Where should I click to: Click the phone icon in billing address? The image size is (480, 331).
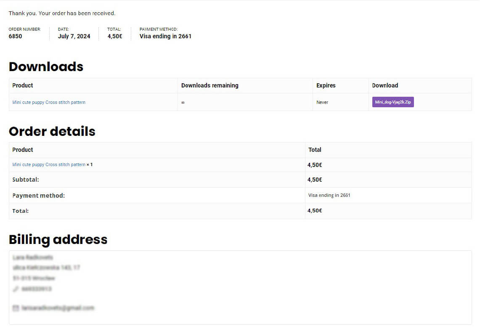(16, 289)
